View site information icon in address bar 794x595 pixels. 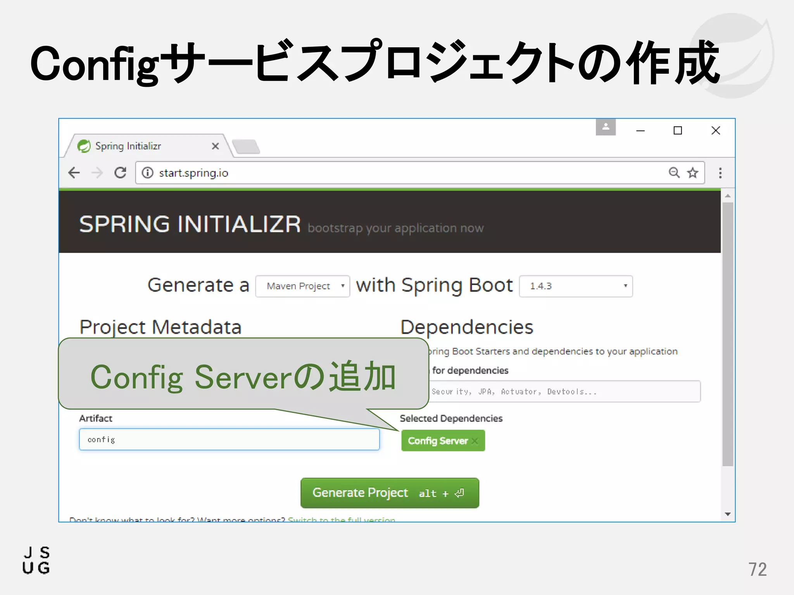[147, 172]
